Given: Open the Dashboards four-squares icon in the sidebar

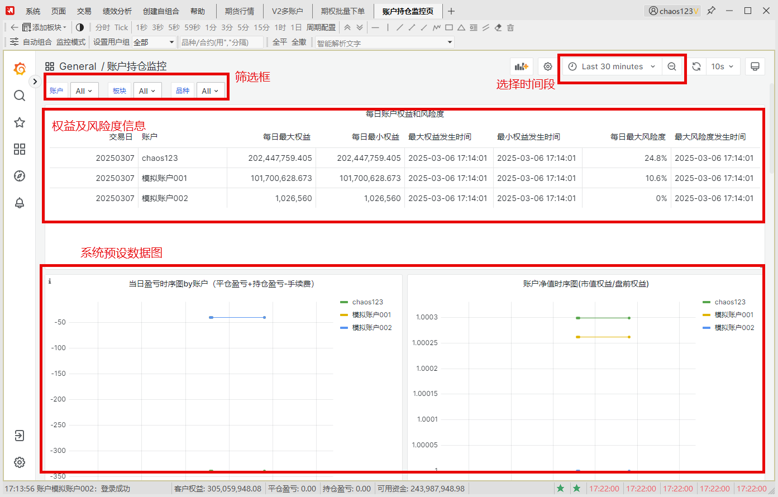Looking at the screenshot, I should coord(20,149).
